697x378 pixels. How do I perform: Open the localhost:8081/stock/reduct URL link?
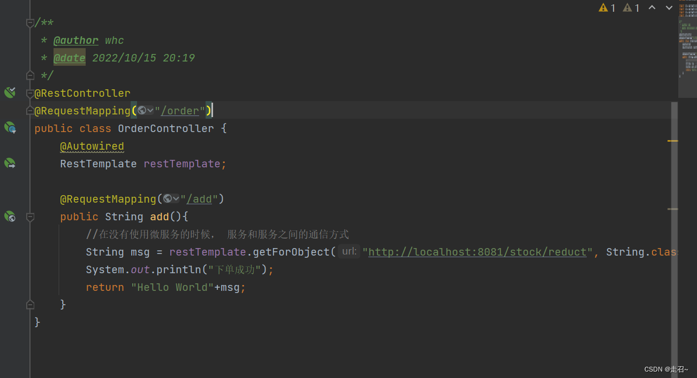pyautogui.click(x=478, y=252)
